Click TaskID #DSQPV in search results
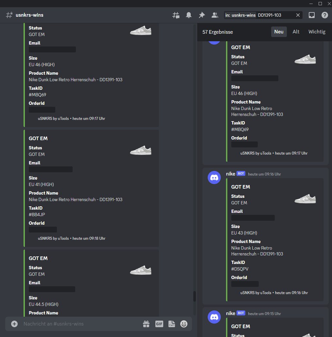This screenshot has width=332, height=337. (240, 269)
